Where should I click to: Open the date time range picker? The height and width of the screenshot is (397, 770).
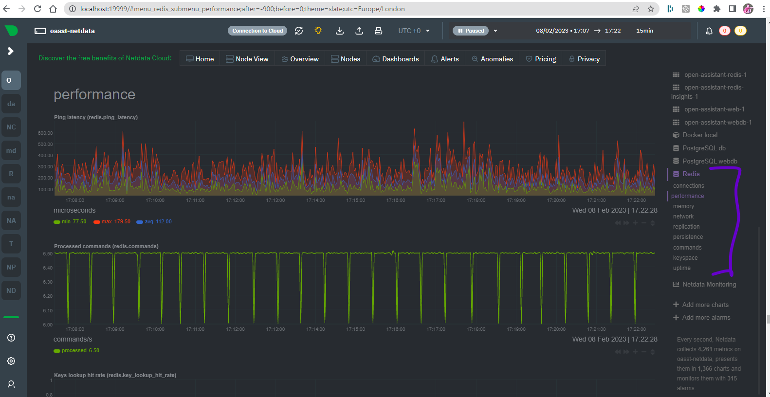[594, 31]
